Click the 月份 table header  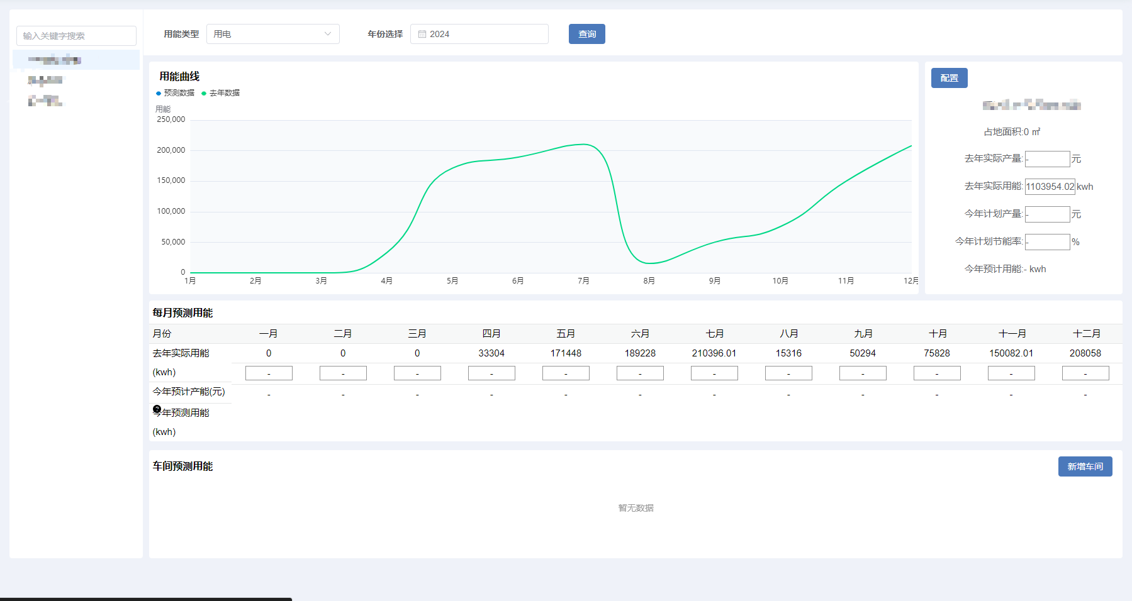162,334
